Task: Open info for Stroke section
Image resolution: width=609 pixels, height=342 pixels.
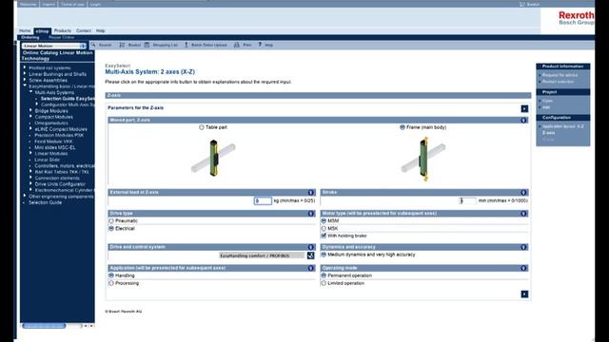Action: click(523, 192)
